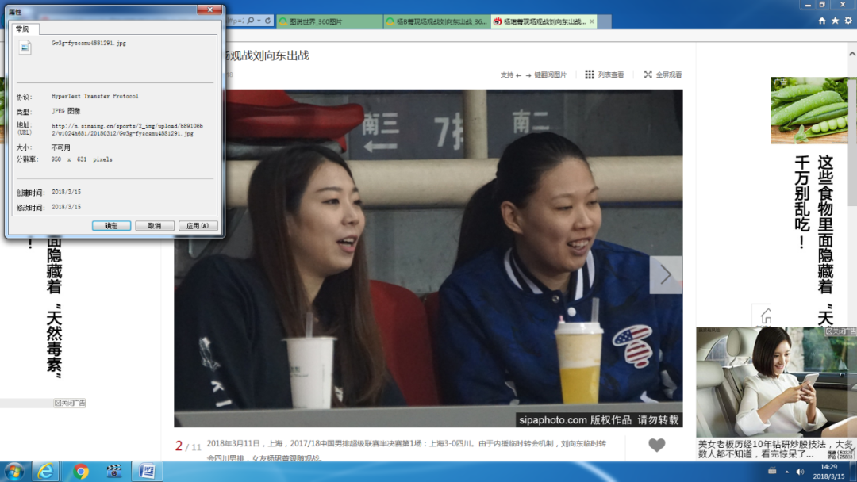Open browser settings gear icon

pos(847,21)
